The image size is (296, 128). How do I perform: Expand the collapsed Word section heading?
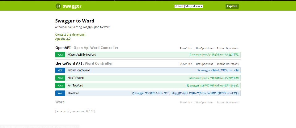click(x=60, y=102)
